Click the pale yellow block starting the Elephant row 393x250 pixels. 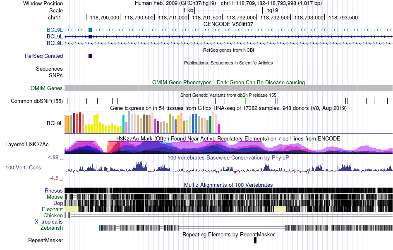tap(71, 209)
